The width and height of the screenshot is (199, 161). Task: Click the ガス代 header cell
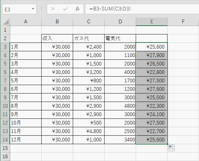(89, 38)
